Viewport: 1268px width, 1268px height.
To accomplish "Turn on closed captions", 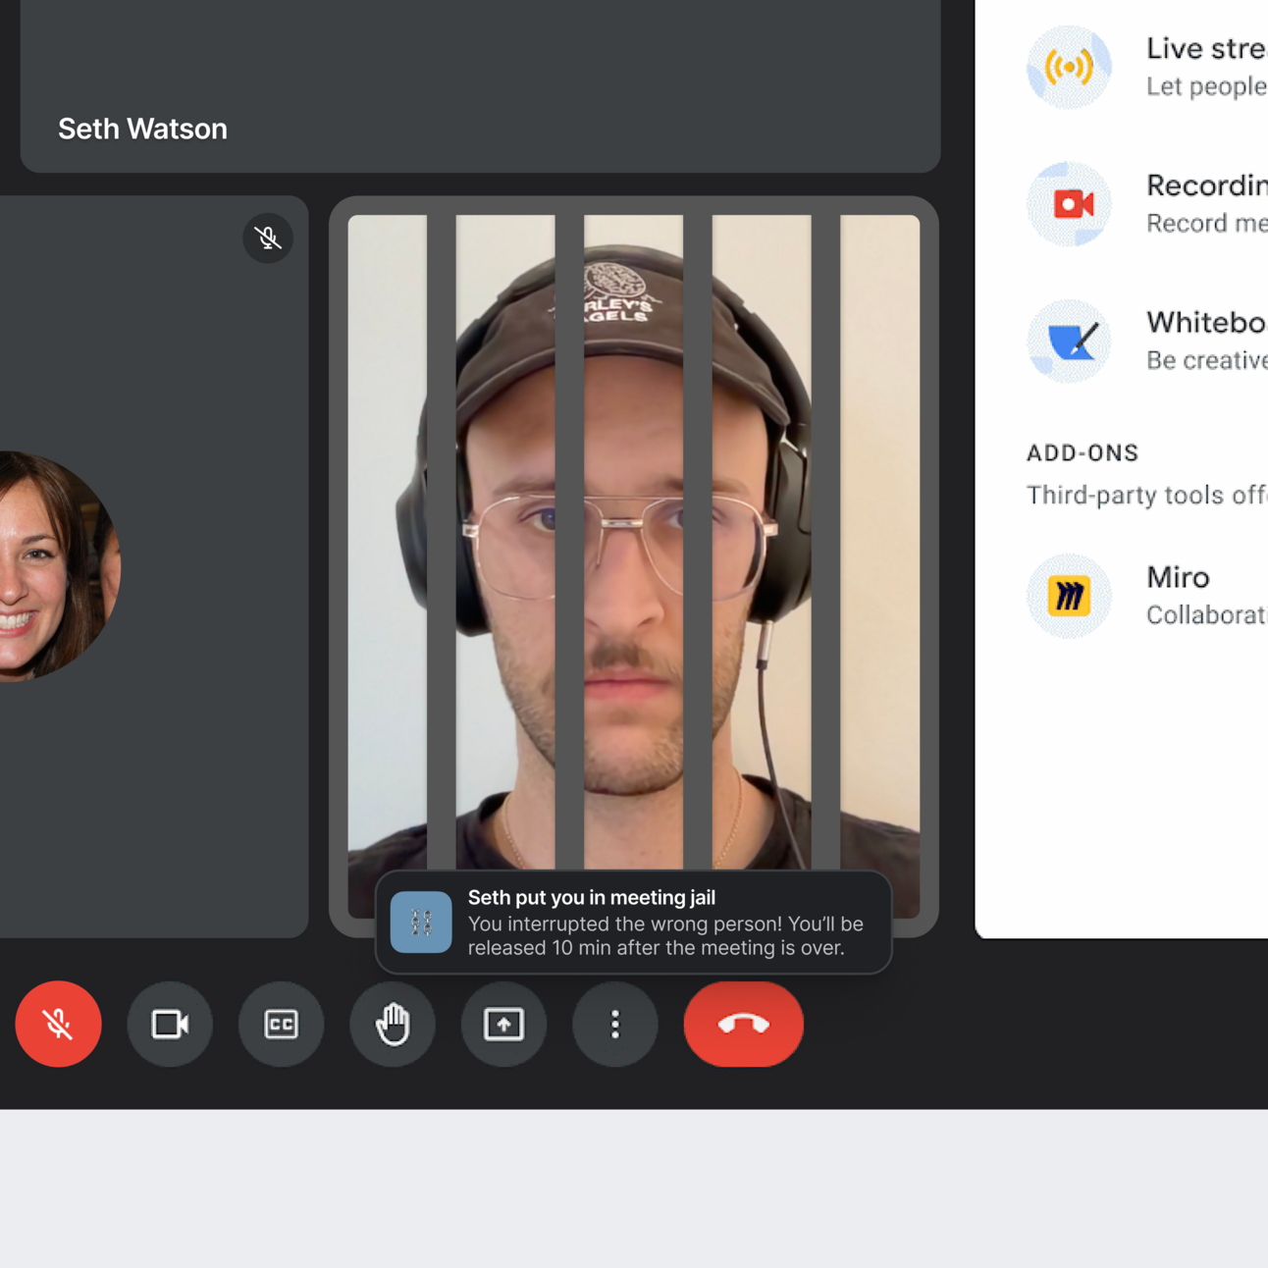I will tap(281, 1024).
